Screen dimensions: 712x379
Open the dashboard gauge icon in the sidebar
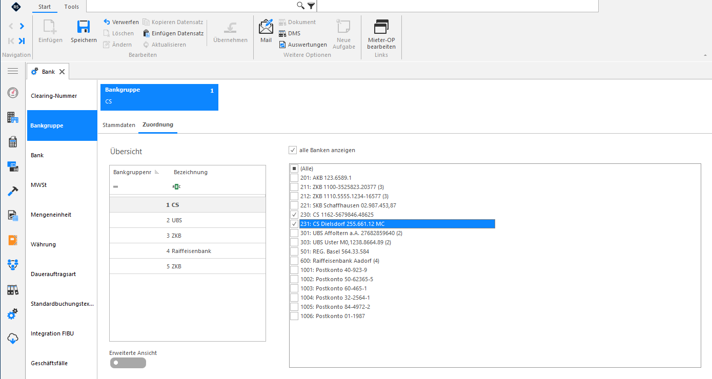pyautogui.click(x=13, y=93)
